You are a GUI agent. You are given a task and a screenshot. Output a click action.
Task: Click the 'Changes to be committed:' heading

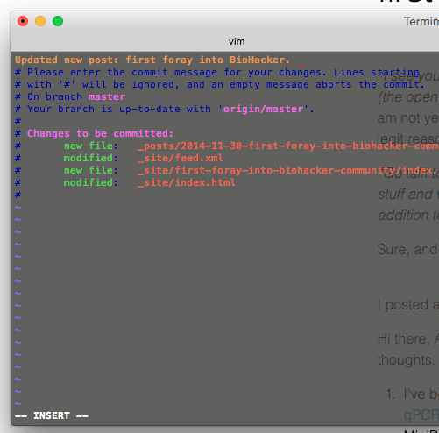coord(100,133)
